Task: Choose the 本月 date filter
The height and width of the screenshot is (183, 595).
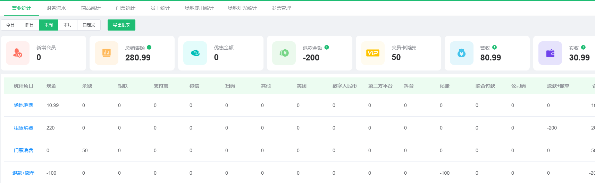Action: (x=68, y=25)
